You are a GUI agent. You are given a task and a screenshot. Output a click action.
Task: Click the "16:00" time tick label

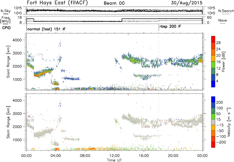(144, 156)
